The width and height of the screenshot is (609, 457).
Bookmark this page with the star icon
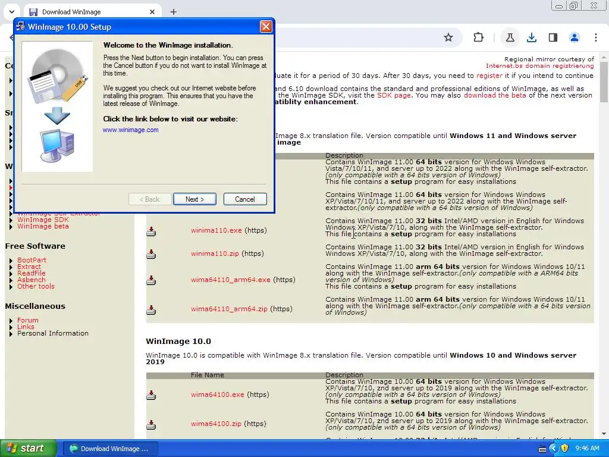point(448,37)
